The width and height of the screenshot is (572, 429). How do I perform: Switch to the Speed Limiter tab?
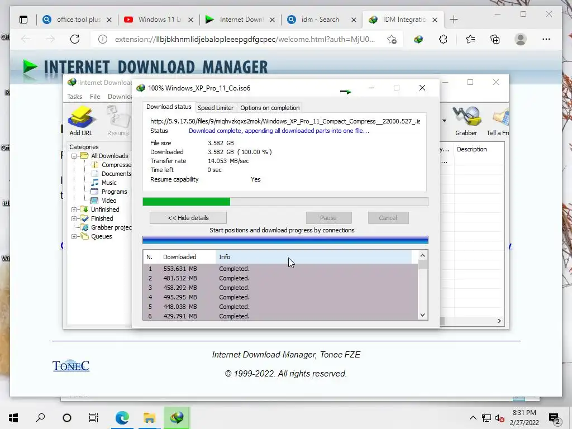(216, 108)
